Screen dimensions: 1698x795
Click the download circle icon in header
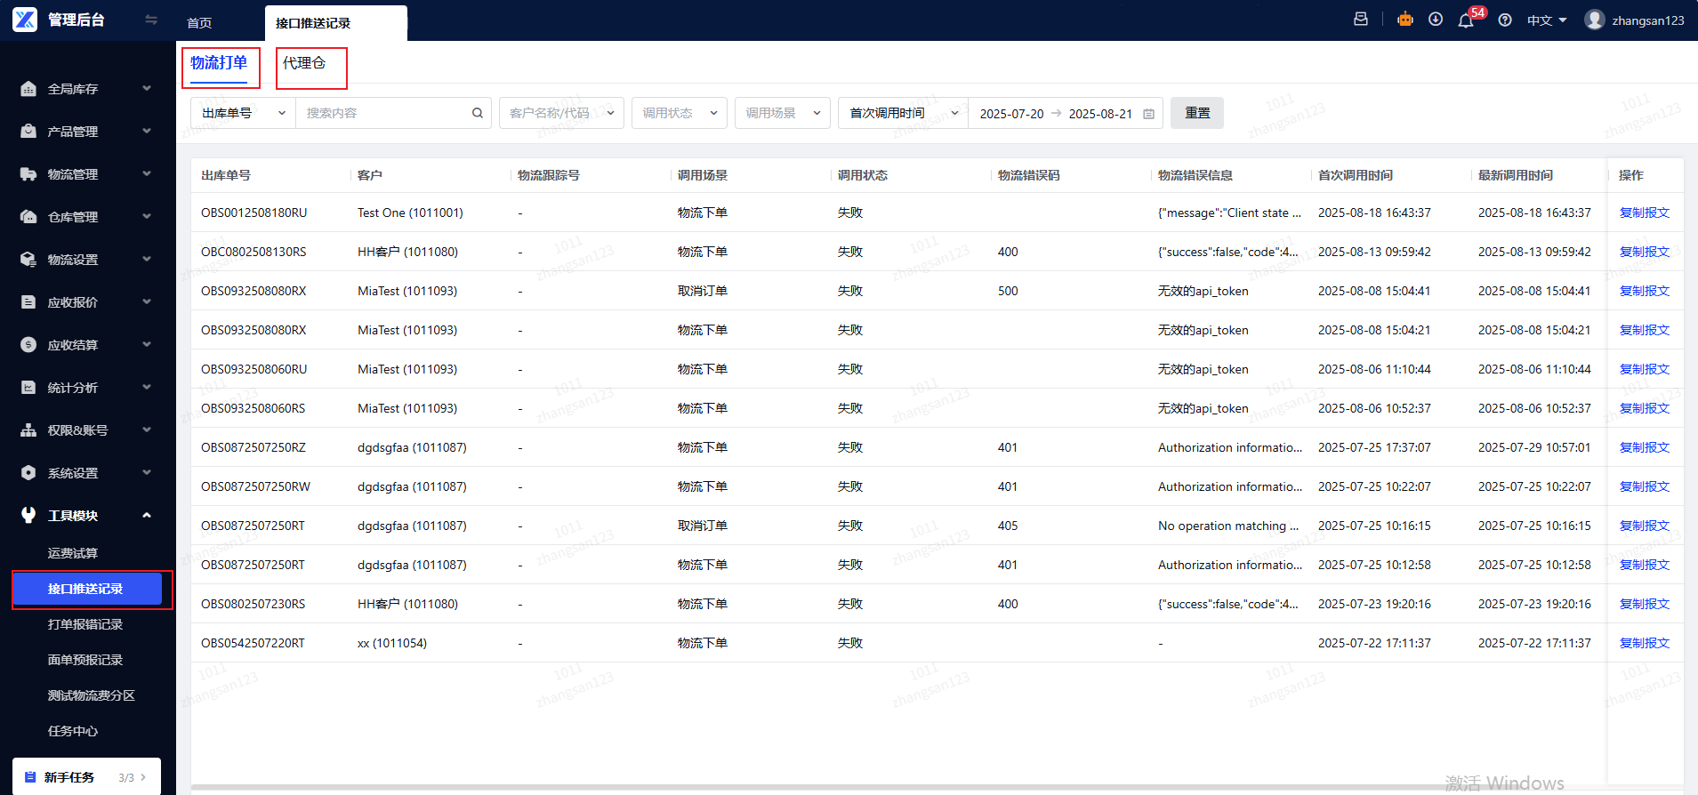click(x=1436, y=20)
